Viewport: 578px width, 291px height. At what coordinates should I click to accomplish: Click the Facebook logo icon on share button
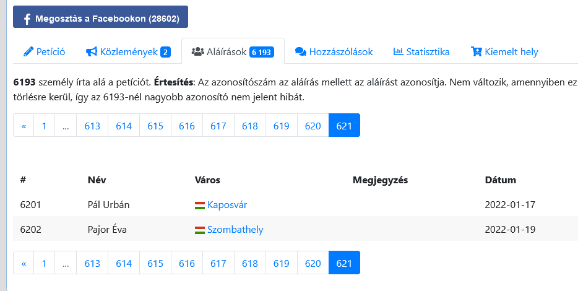pos(27,19)
